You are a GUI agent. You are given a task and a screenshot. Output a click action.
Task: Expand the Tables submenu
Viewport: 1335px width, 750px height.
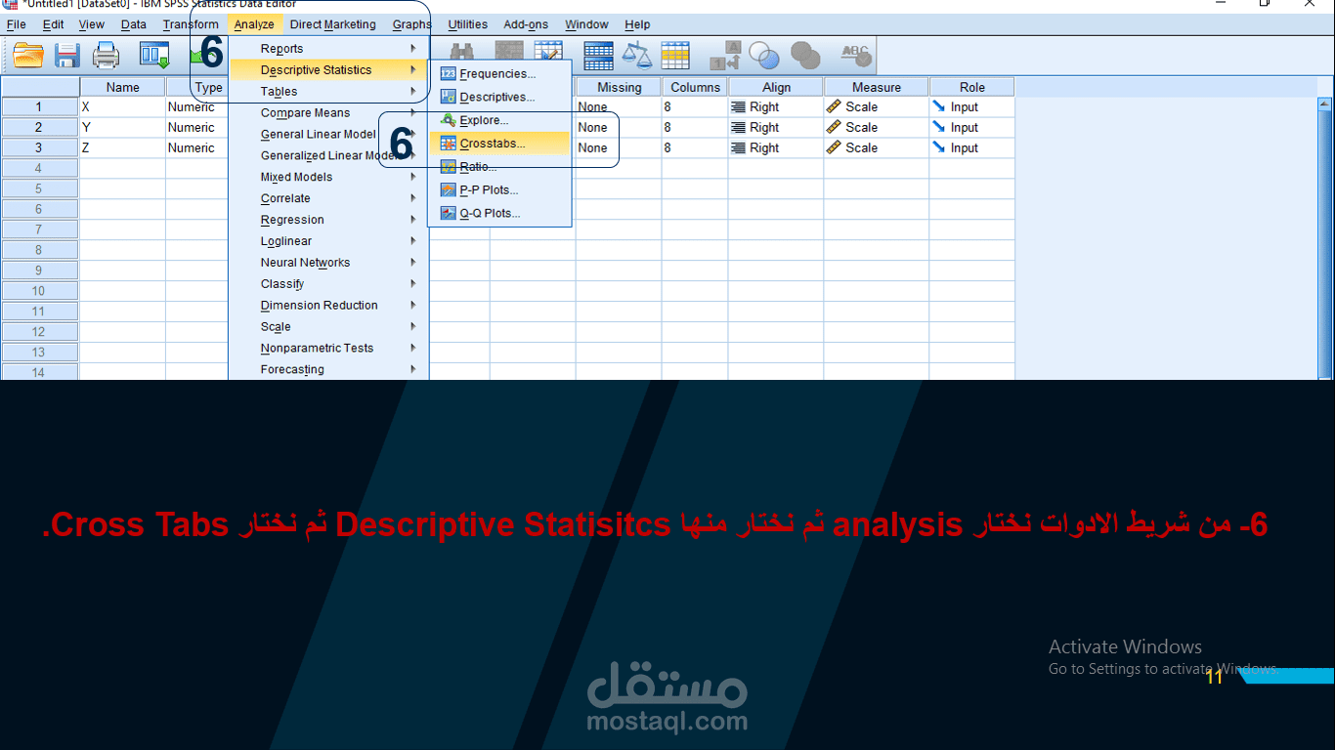[328, 92]
